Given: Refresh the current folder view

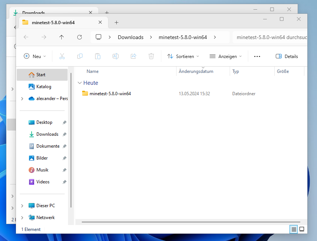Looking at the screenshot, I should click(x=80, y=37).
